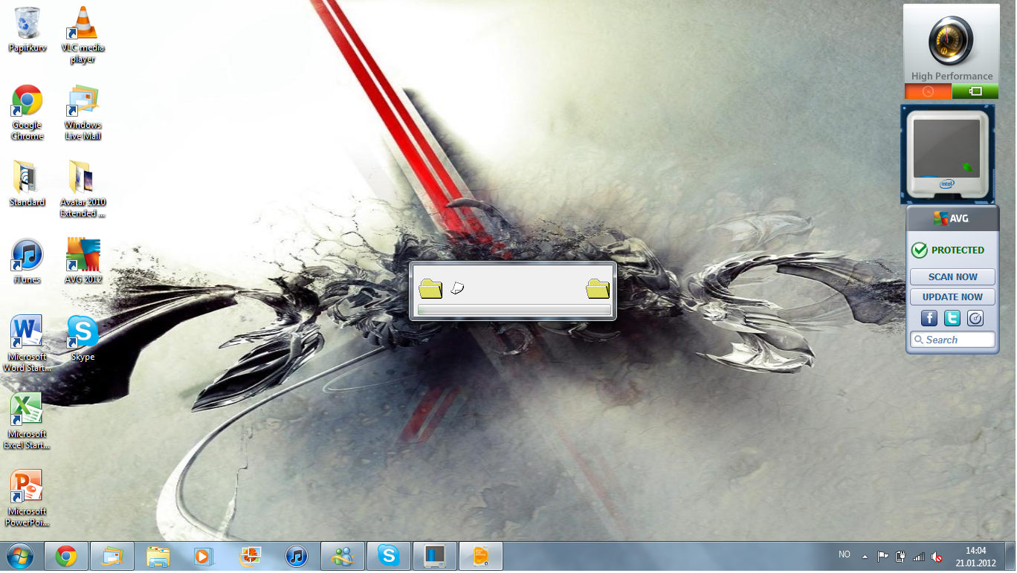Open the Twitter icon in AVG gadget

[x=952, y=318]
